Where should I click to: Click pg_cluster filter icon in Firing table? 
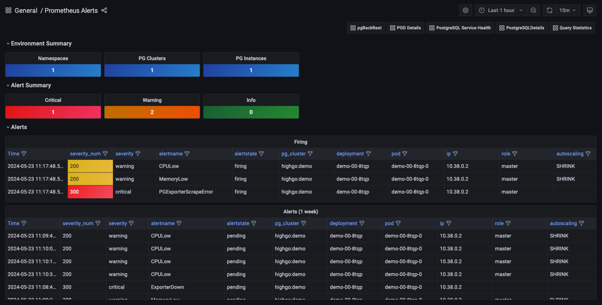[x=310, y=154]
